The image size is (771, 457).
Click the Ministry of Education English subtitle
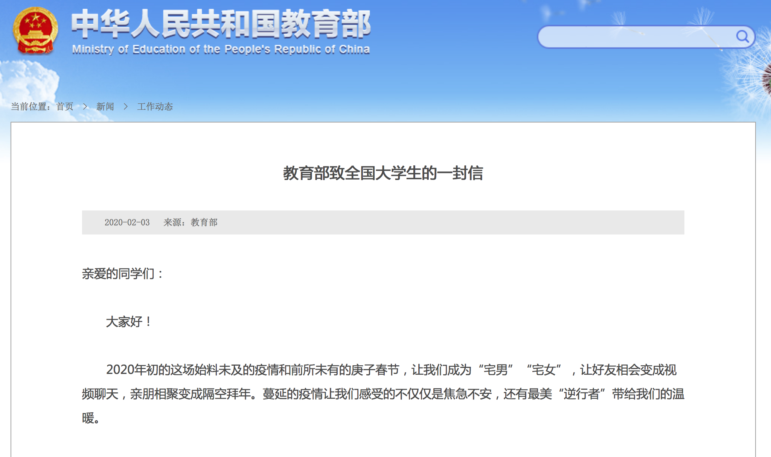click(x=221, y=49)
